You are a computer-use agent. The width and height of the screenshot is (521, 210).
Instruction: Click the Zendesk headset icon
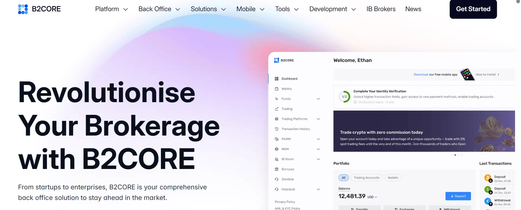coord(276,179)
